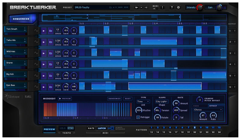
Task: Select pattern 8
Action: (x=195, y=127)
